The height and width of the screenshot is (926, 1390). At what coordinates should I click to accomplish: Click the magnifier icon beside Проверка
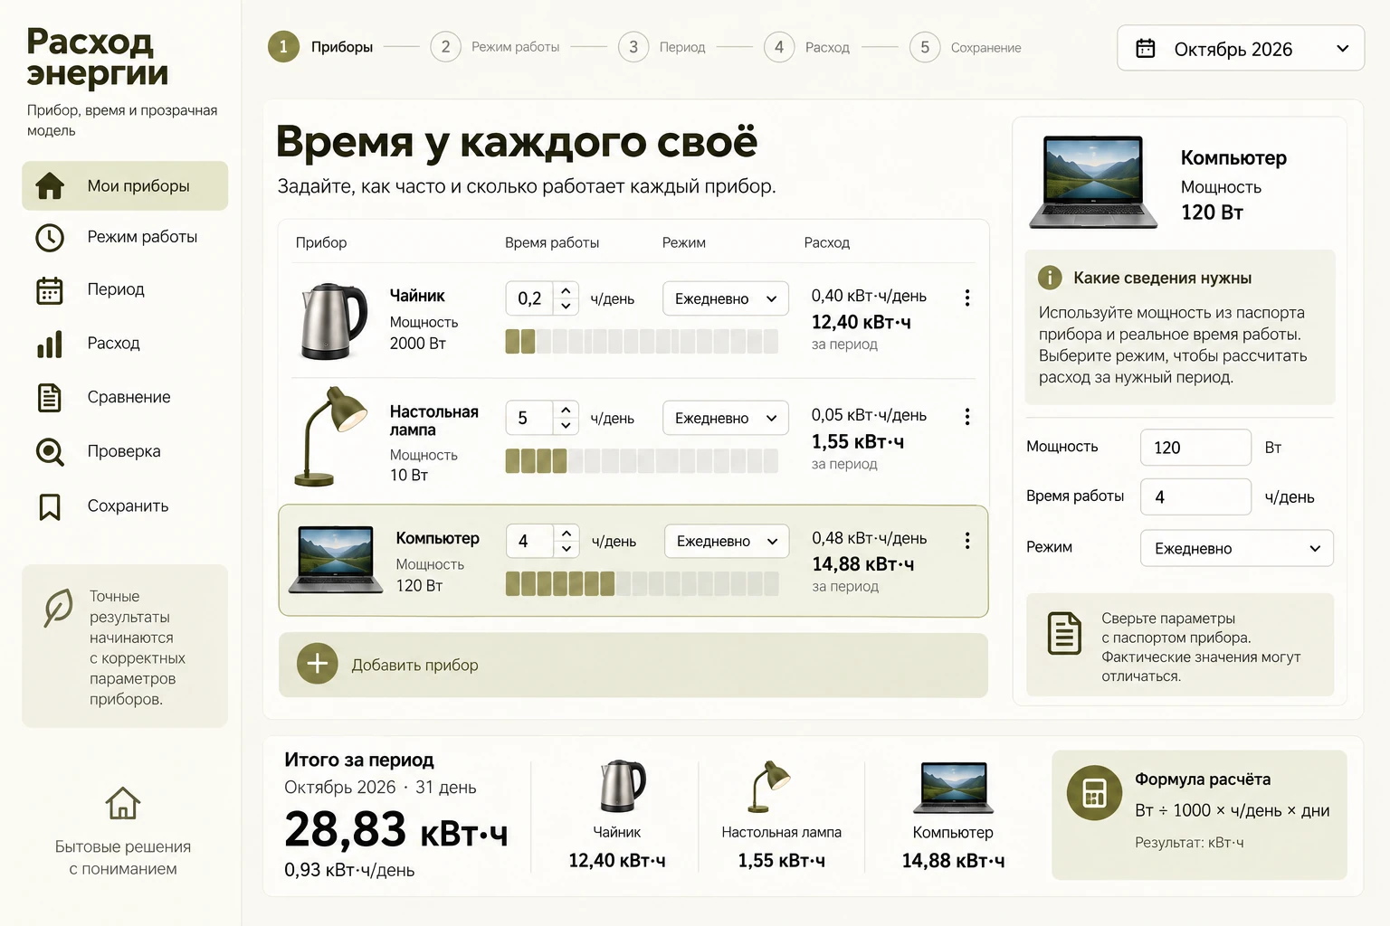tap(50, 451)
